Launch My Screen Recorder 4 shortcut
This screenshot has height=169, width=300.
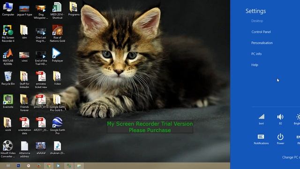pos(8,33)
